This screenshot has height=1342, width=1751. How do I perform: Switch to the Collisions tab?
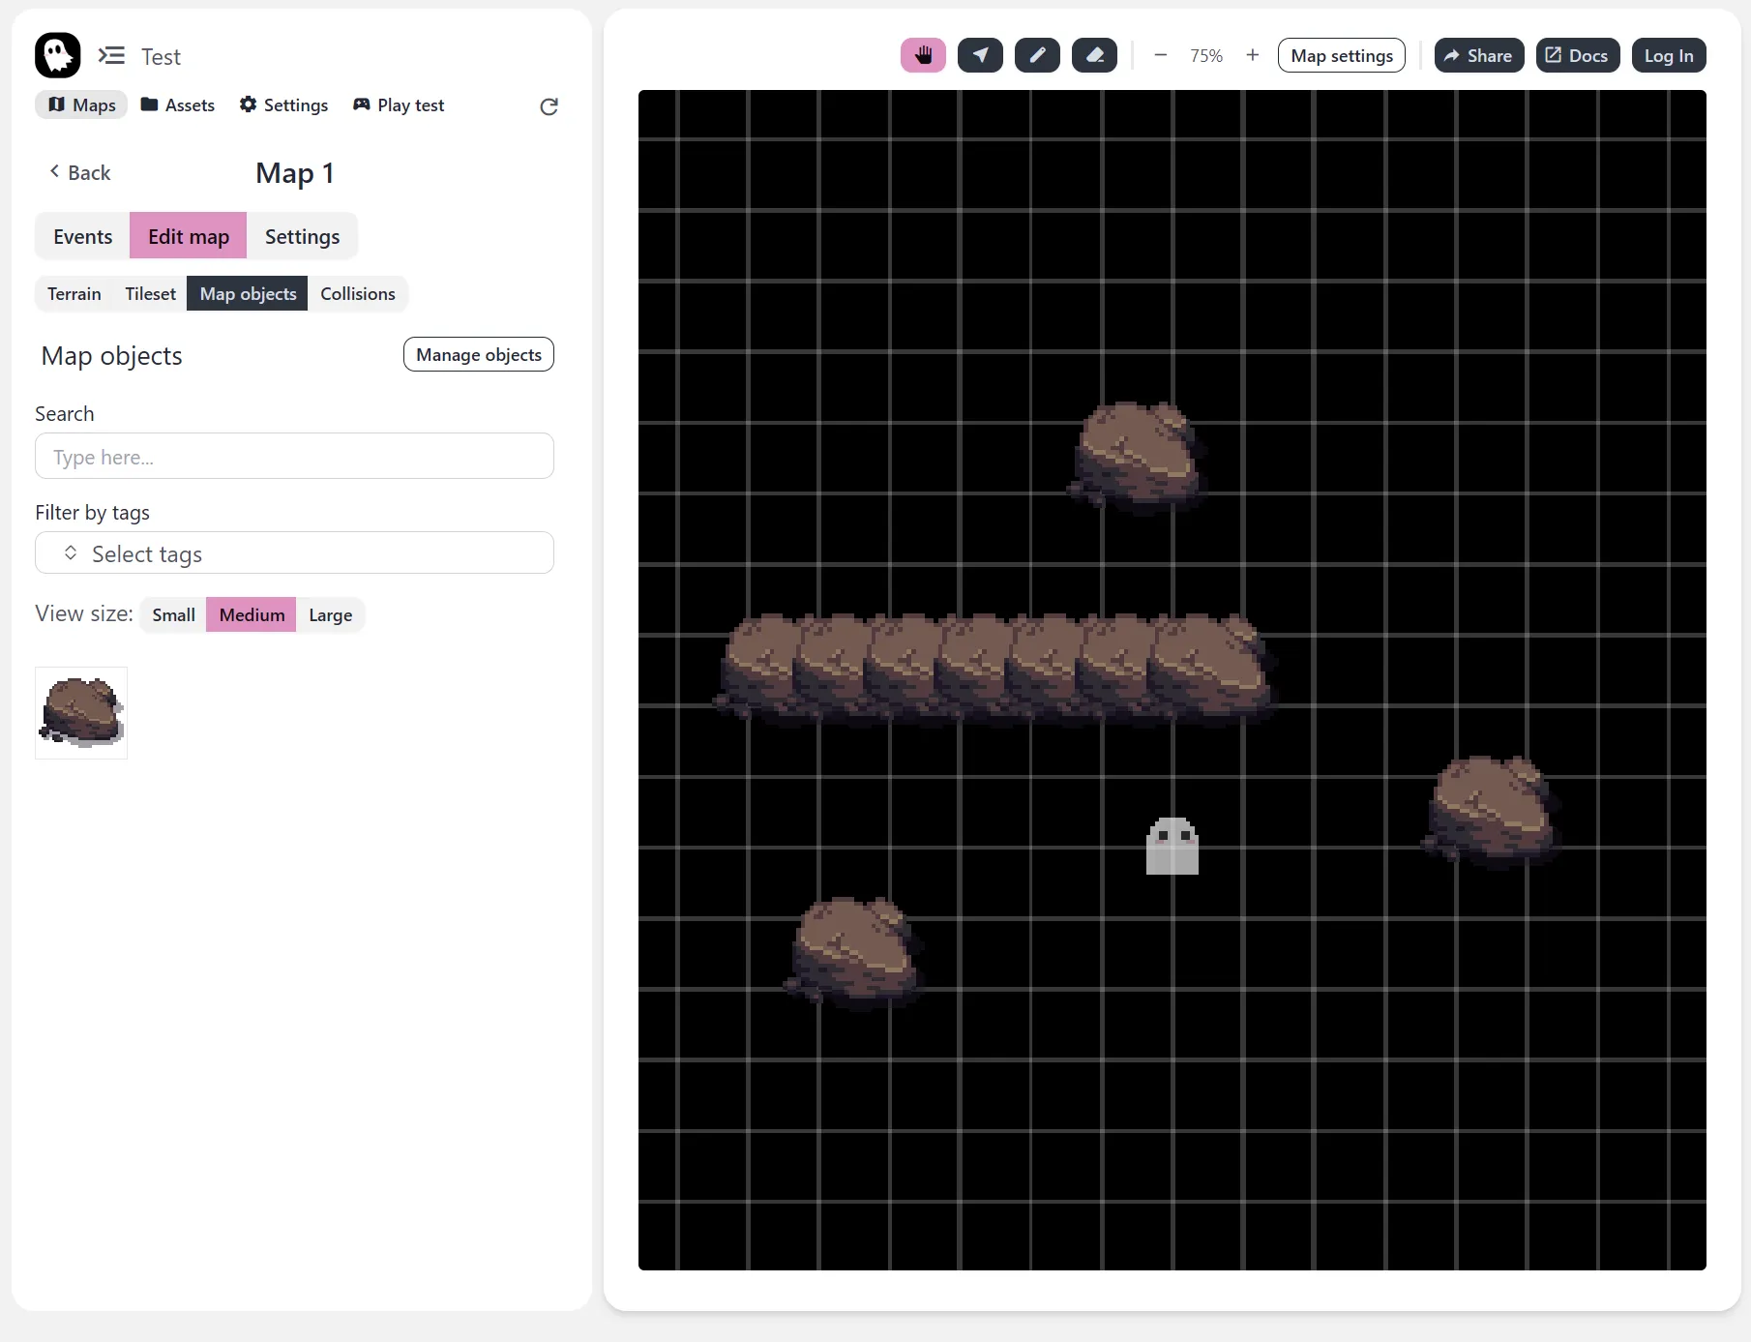(x=357, y=294)
